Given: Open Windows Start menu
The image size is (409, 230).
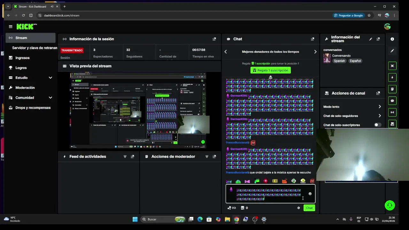Looking at the screenshot, I should (135, 219).
